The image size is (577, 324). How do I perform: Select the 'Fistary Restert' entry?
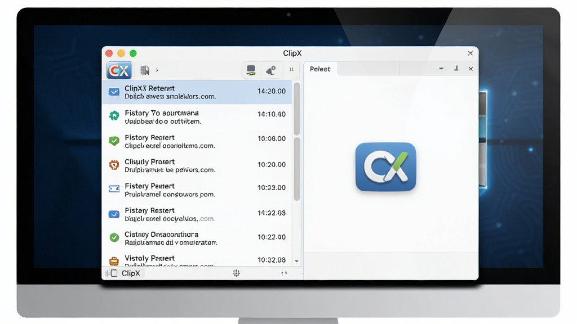coord(197,214)
